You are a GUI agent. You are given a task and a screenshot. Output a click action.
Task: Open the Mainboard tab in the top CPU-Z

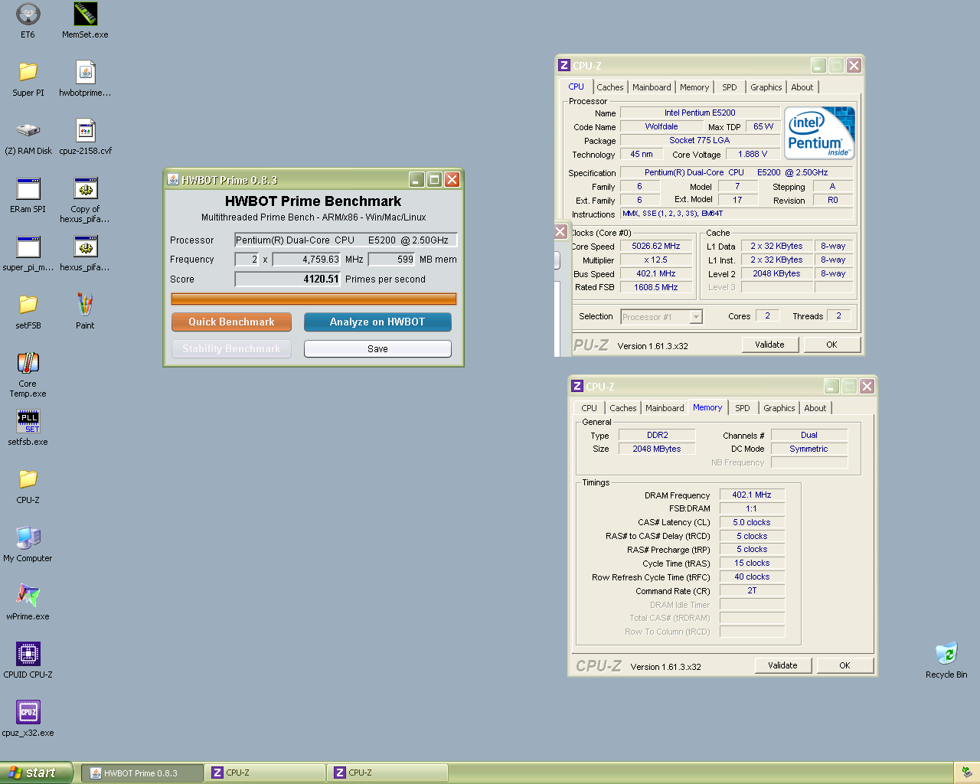click(x=652, y=87)
